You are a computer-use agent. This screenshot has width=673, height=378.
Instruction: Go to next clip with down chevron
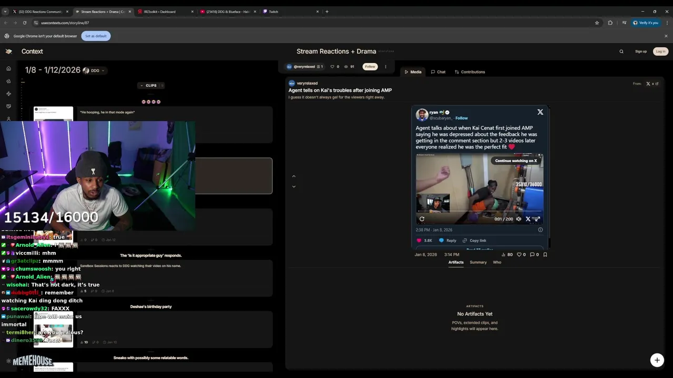coord(294,186)
